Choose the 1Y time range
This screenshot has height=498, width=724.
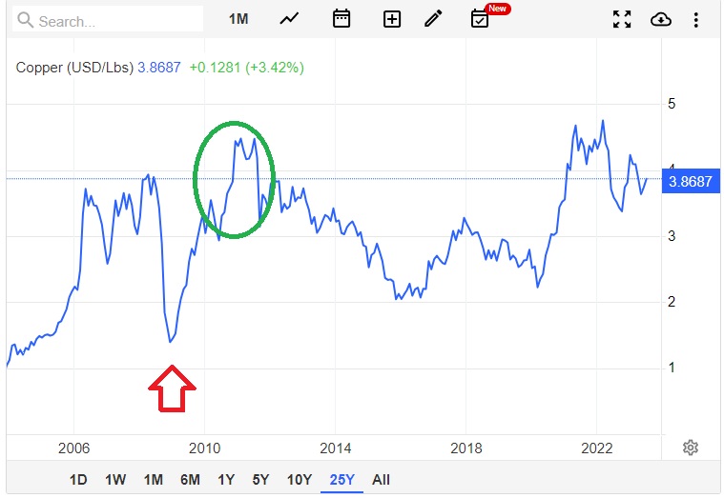click(x=226, y=480)
